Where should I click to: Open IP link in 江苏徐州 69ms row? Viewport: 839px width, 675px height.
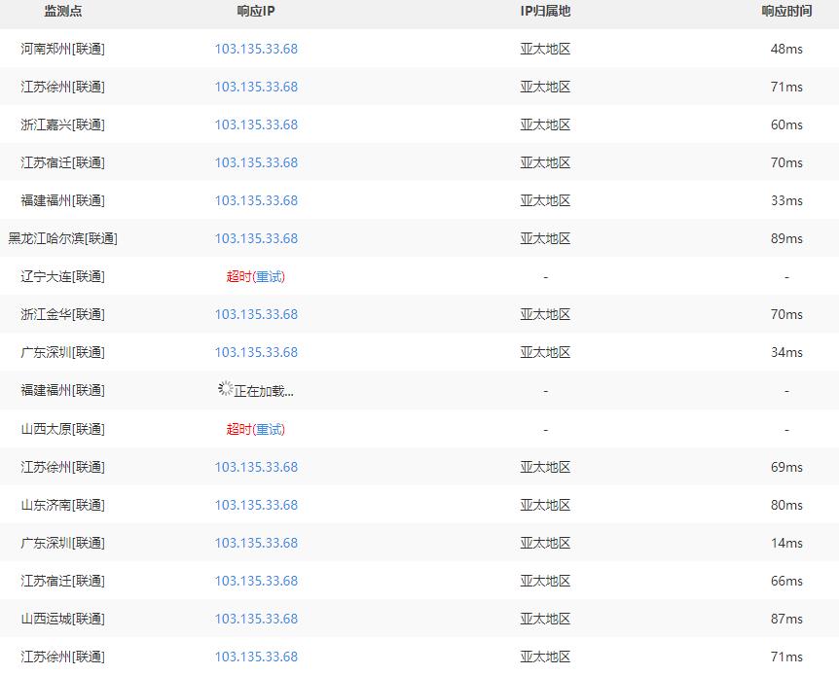coord(256,467)
